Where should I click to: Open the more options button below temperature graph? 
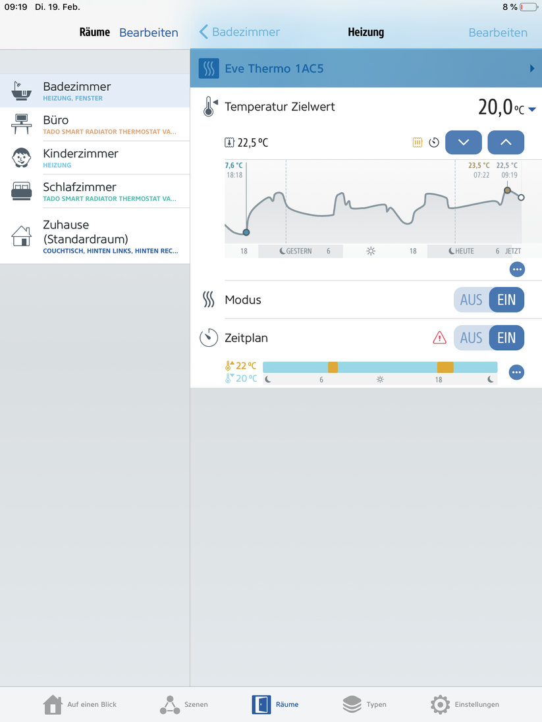517,269
